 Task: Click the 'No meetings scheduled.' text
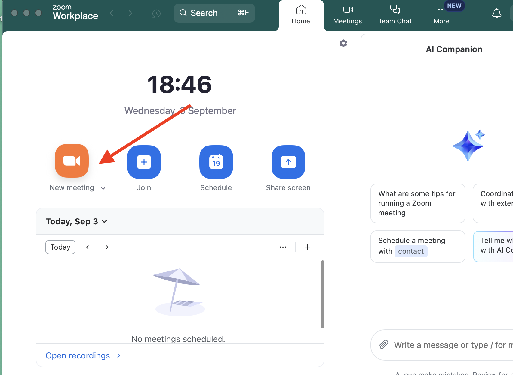tap(178, 339)
